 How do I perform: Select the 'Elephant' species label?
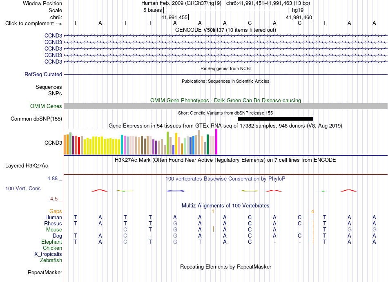click(x=52, y=242)
